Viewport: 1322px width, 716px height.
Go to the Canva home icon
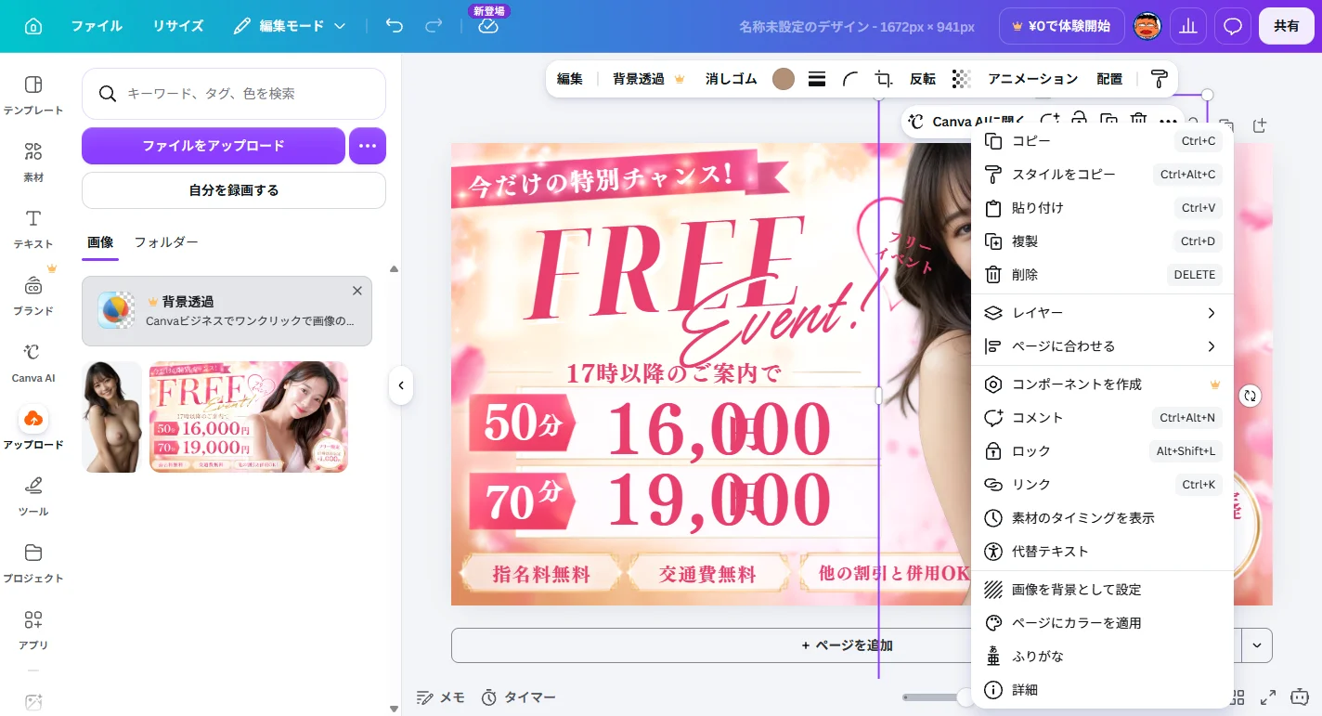click(33, 26)
